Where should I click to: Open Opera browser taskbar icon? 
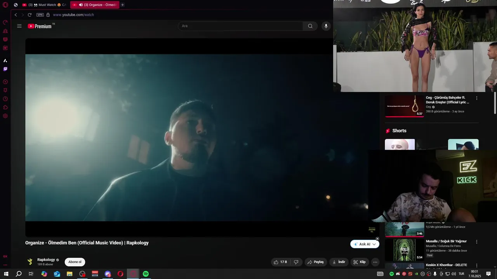tap(120, 274)
